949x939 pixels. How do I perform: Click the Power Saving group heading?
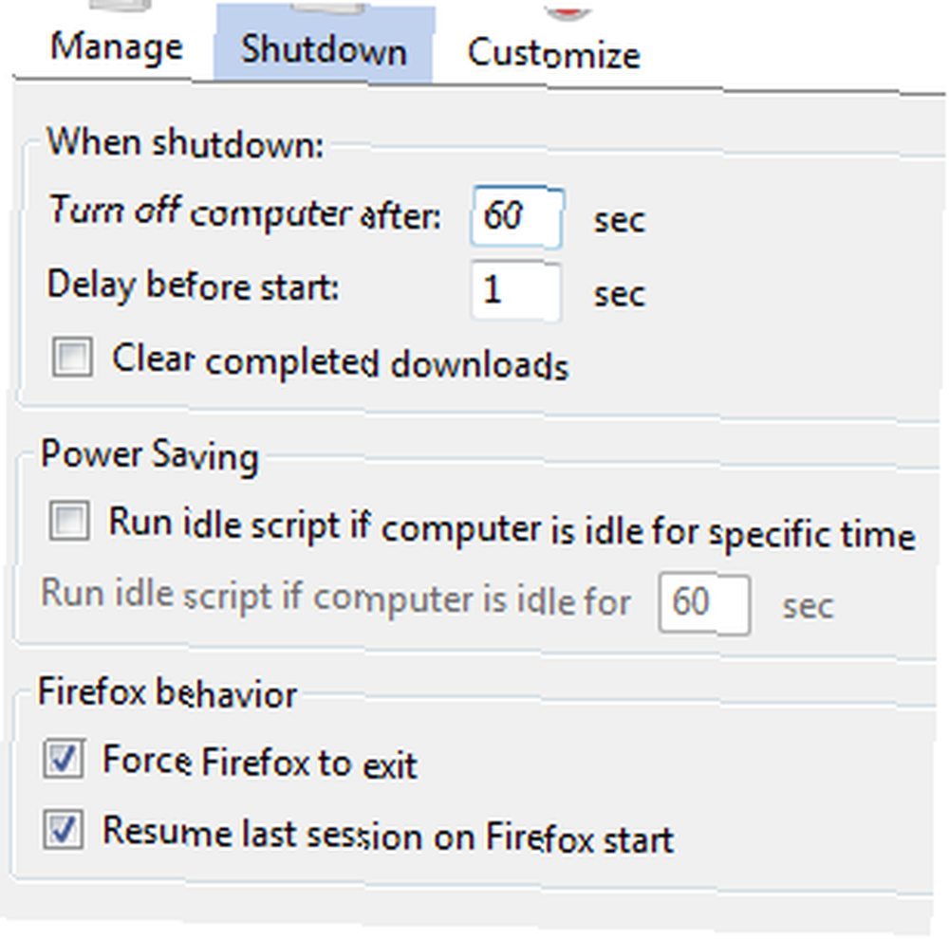pyautogui.click(x=150, y=455)
